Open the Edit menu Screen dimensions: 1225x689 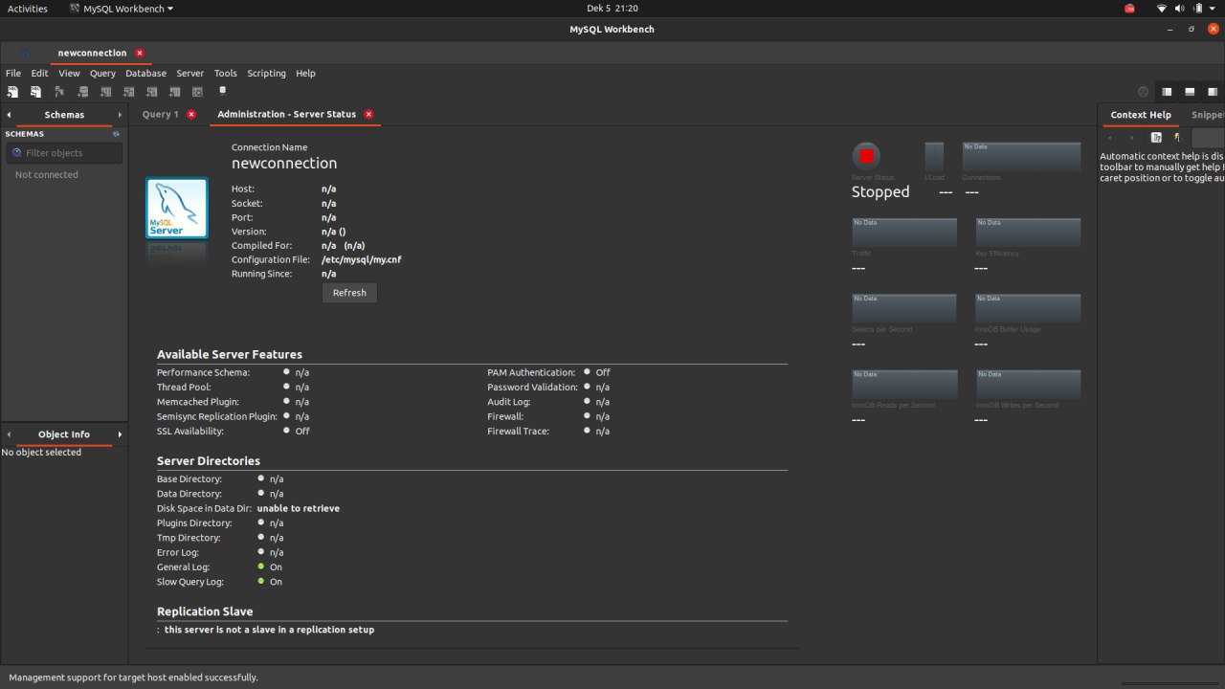pos(39,73)
